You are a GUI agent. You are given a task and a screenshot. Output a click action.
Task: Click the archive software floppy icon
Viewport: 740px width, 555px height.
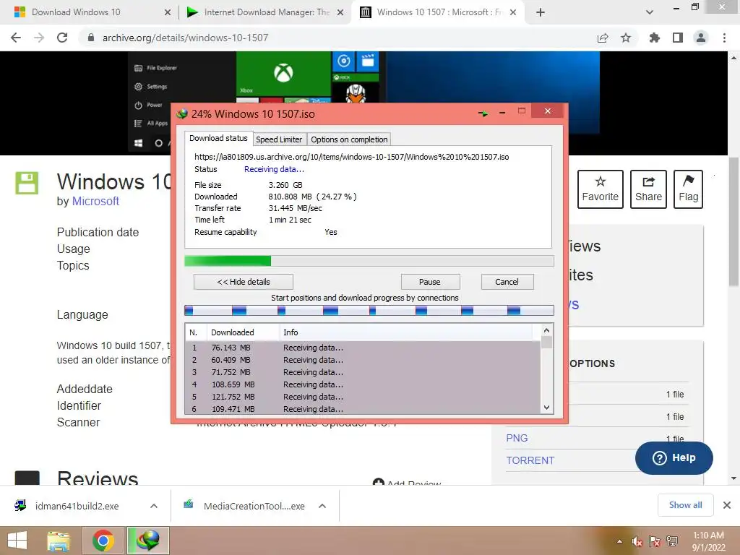coord(27,183)
